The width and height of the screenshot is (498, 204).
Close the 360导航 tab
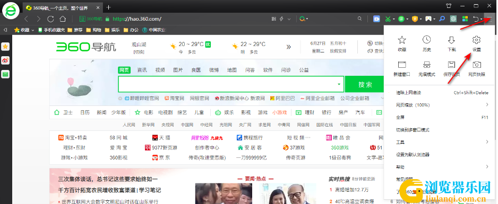click(98, 7)
